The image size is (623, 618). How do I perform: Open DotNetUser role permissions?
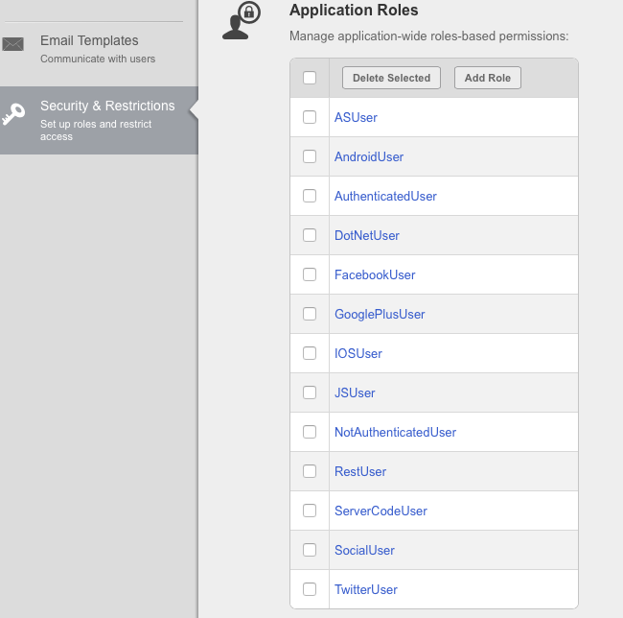(x=367, y=235)
